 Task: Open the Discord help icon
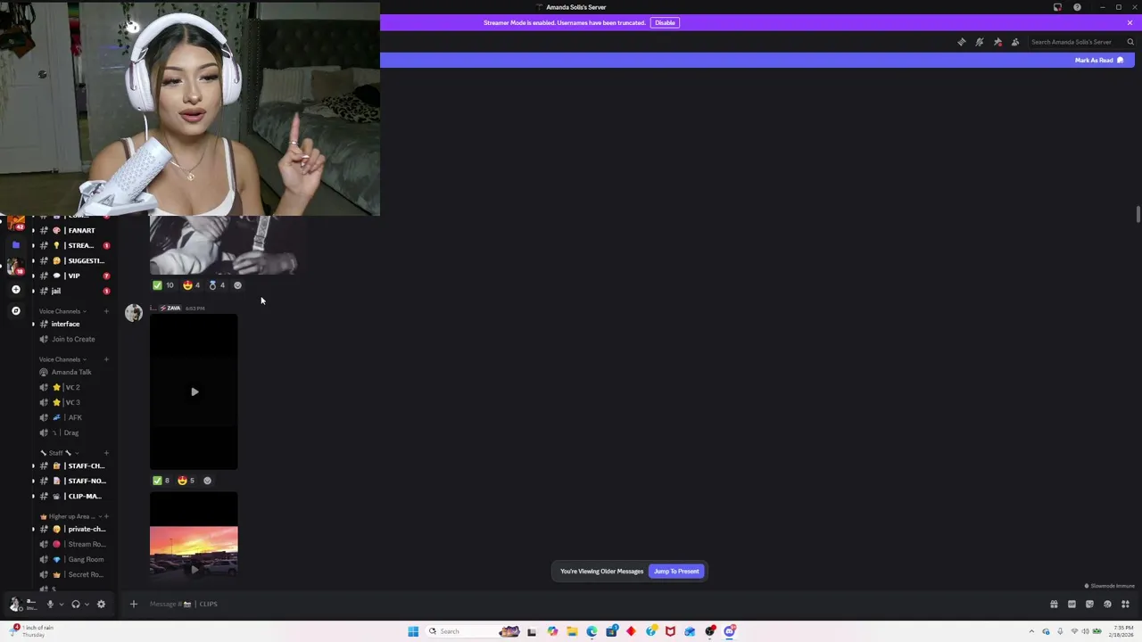1077,7
